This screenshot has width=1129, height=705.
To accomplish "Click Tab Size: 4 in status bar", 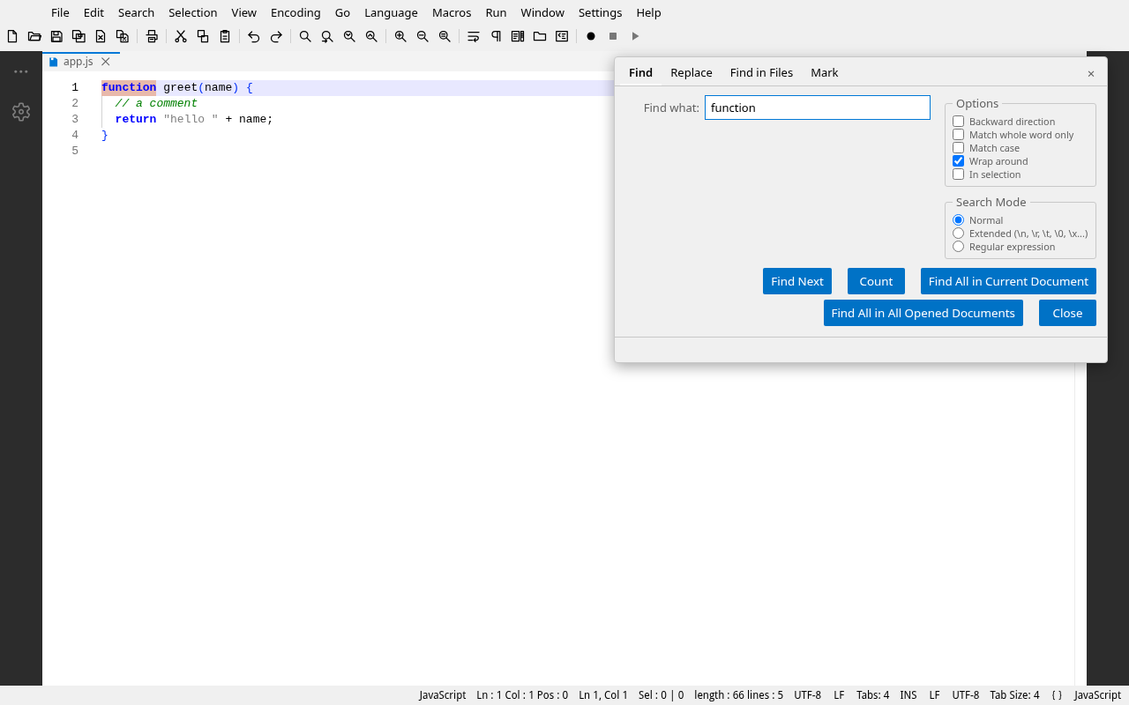I will [x=1014, y=695].
